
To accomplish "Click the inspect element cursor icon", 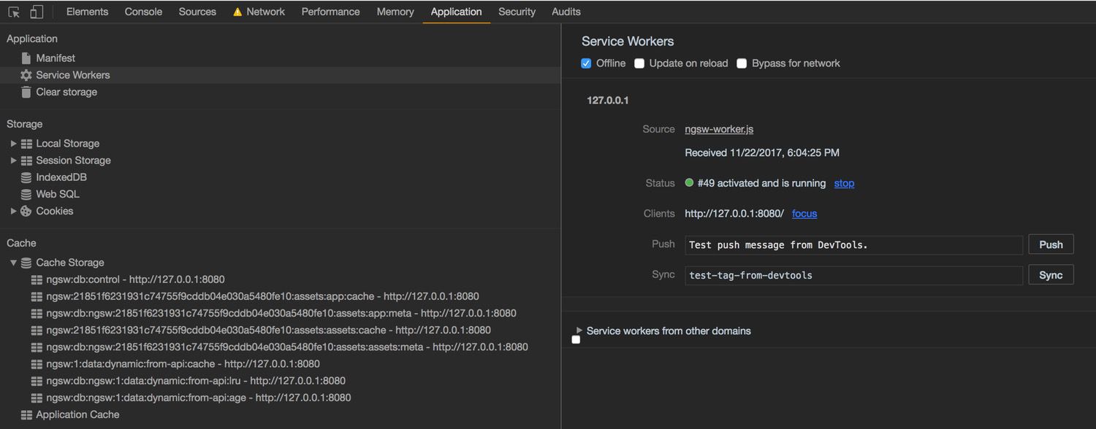I will 14,12.
